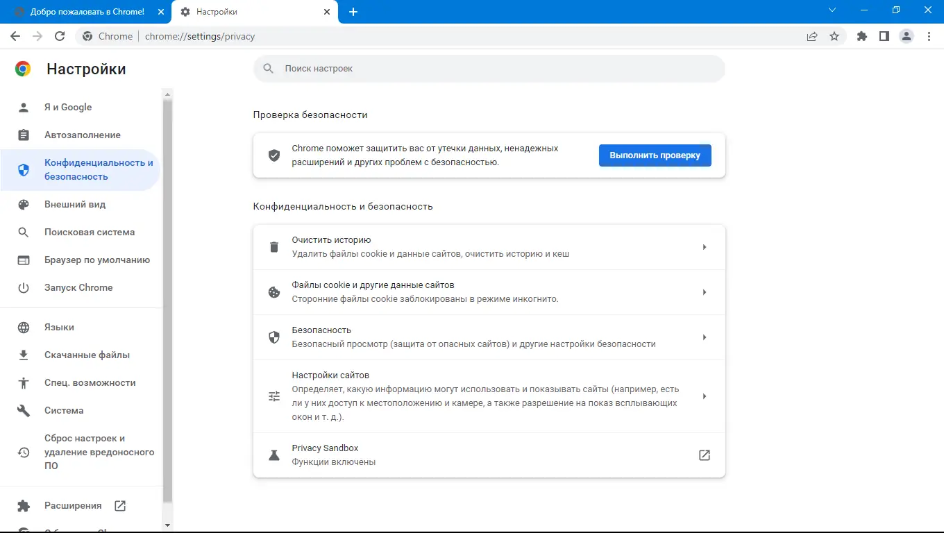Click the shield icon in Безопасность row
Screen dimensions: 944x533
[x=274, y=337]
